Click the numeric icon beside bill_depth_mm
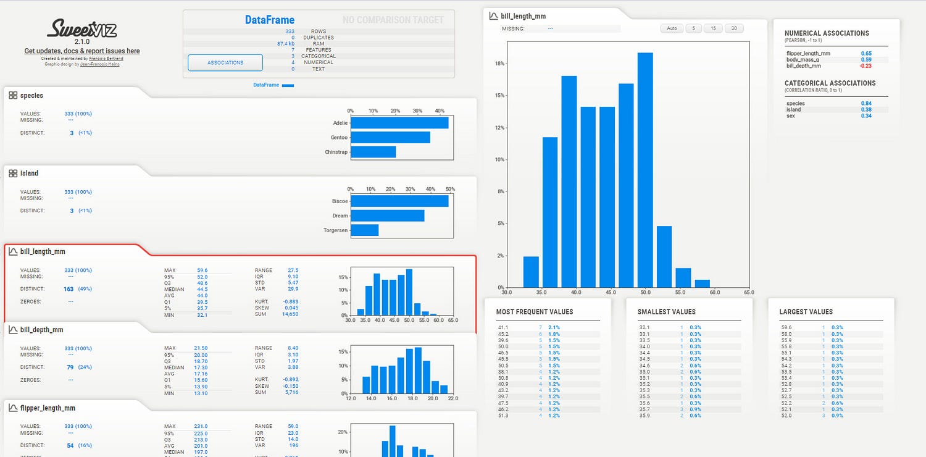The height and width of the screenshot is (457, 926). click(13, 330)
